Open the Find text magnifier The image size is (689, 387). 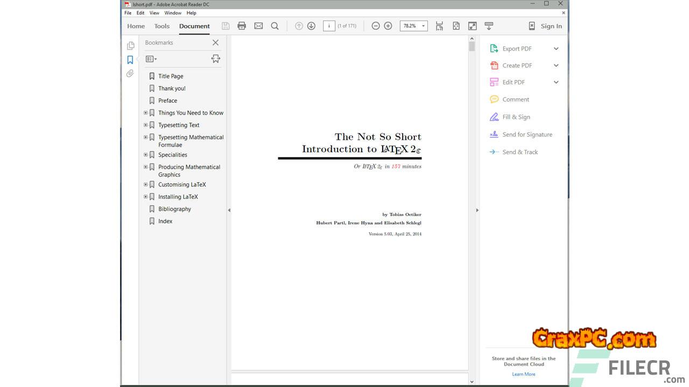[275, 26]
